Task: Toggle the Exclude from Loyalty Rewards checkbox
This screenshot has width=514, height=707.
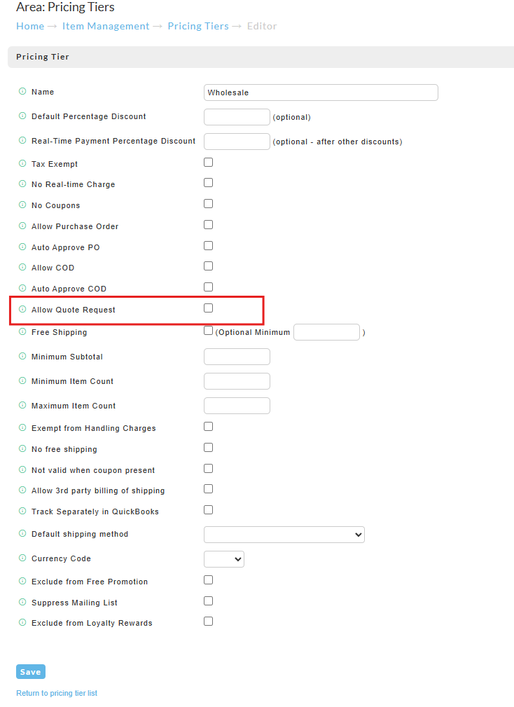Action: [x=208, y=622]
